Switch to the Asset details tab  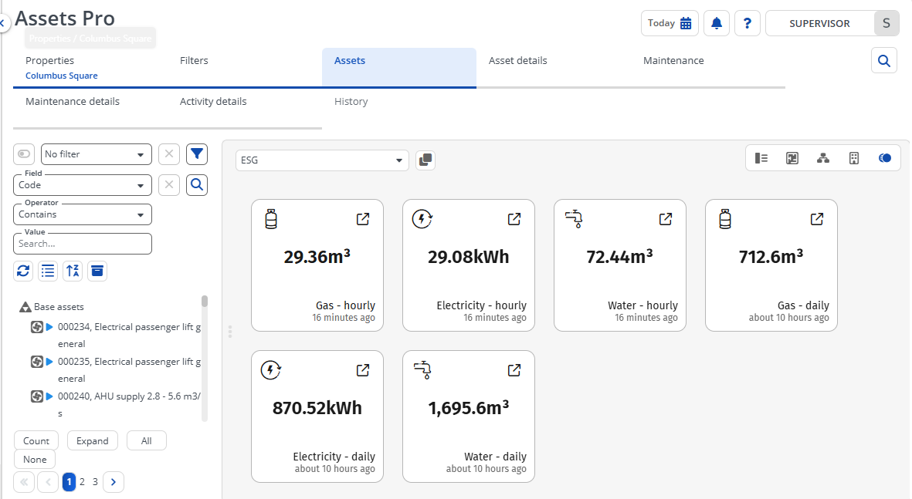[517, 61]
